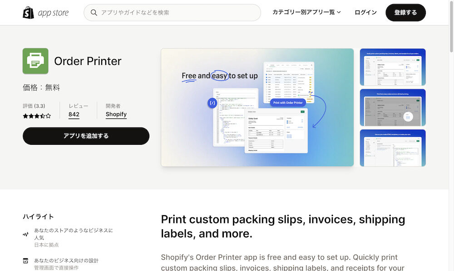Select the Order Printer title text

coord(88,61)
